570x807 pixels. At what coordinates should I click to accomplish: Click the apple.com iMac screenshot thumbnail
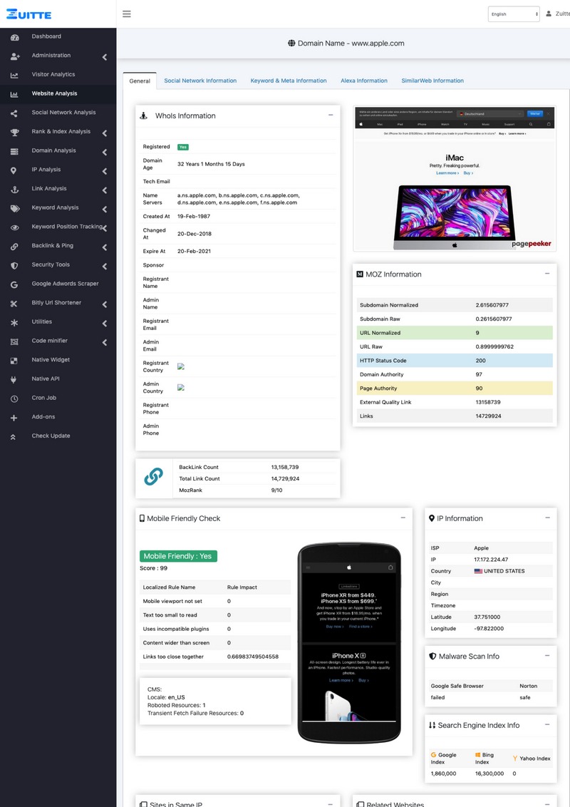(455, 179)
